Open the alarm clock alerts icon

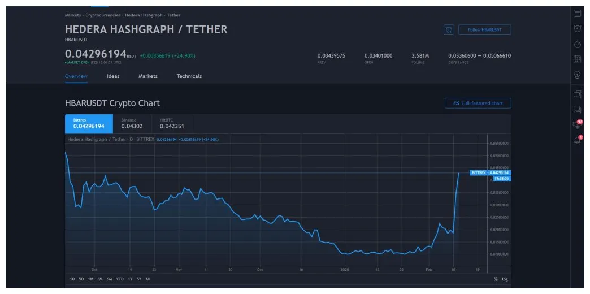click(x=577, y=28)
